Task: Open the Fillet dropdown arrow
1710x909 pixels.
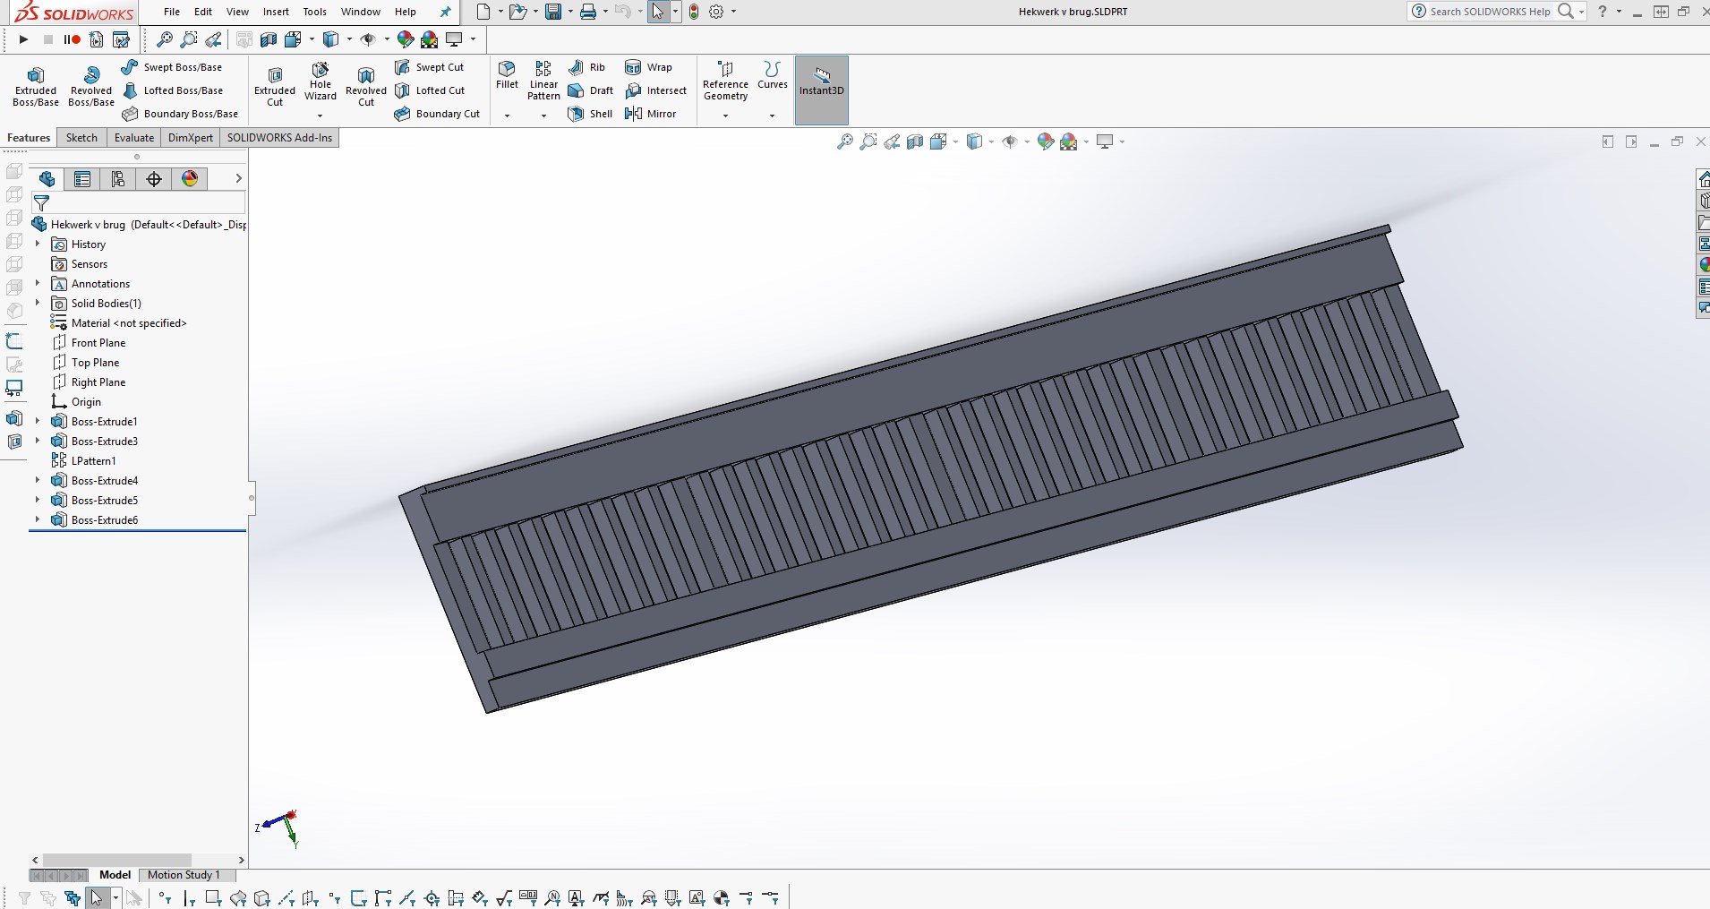Action: (x=507, y=116)
